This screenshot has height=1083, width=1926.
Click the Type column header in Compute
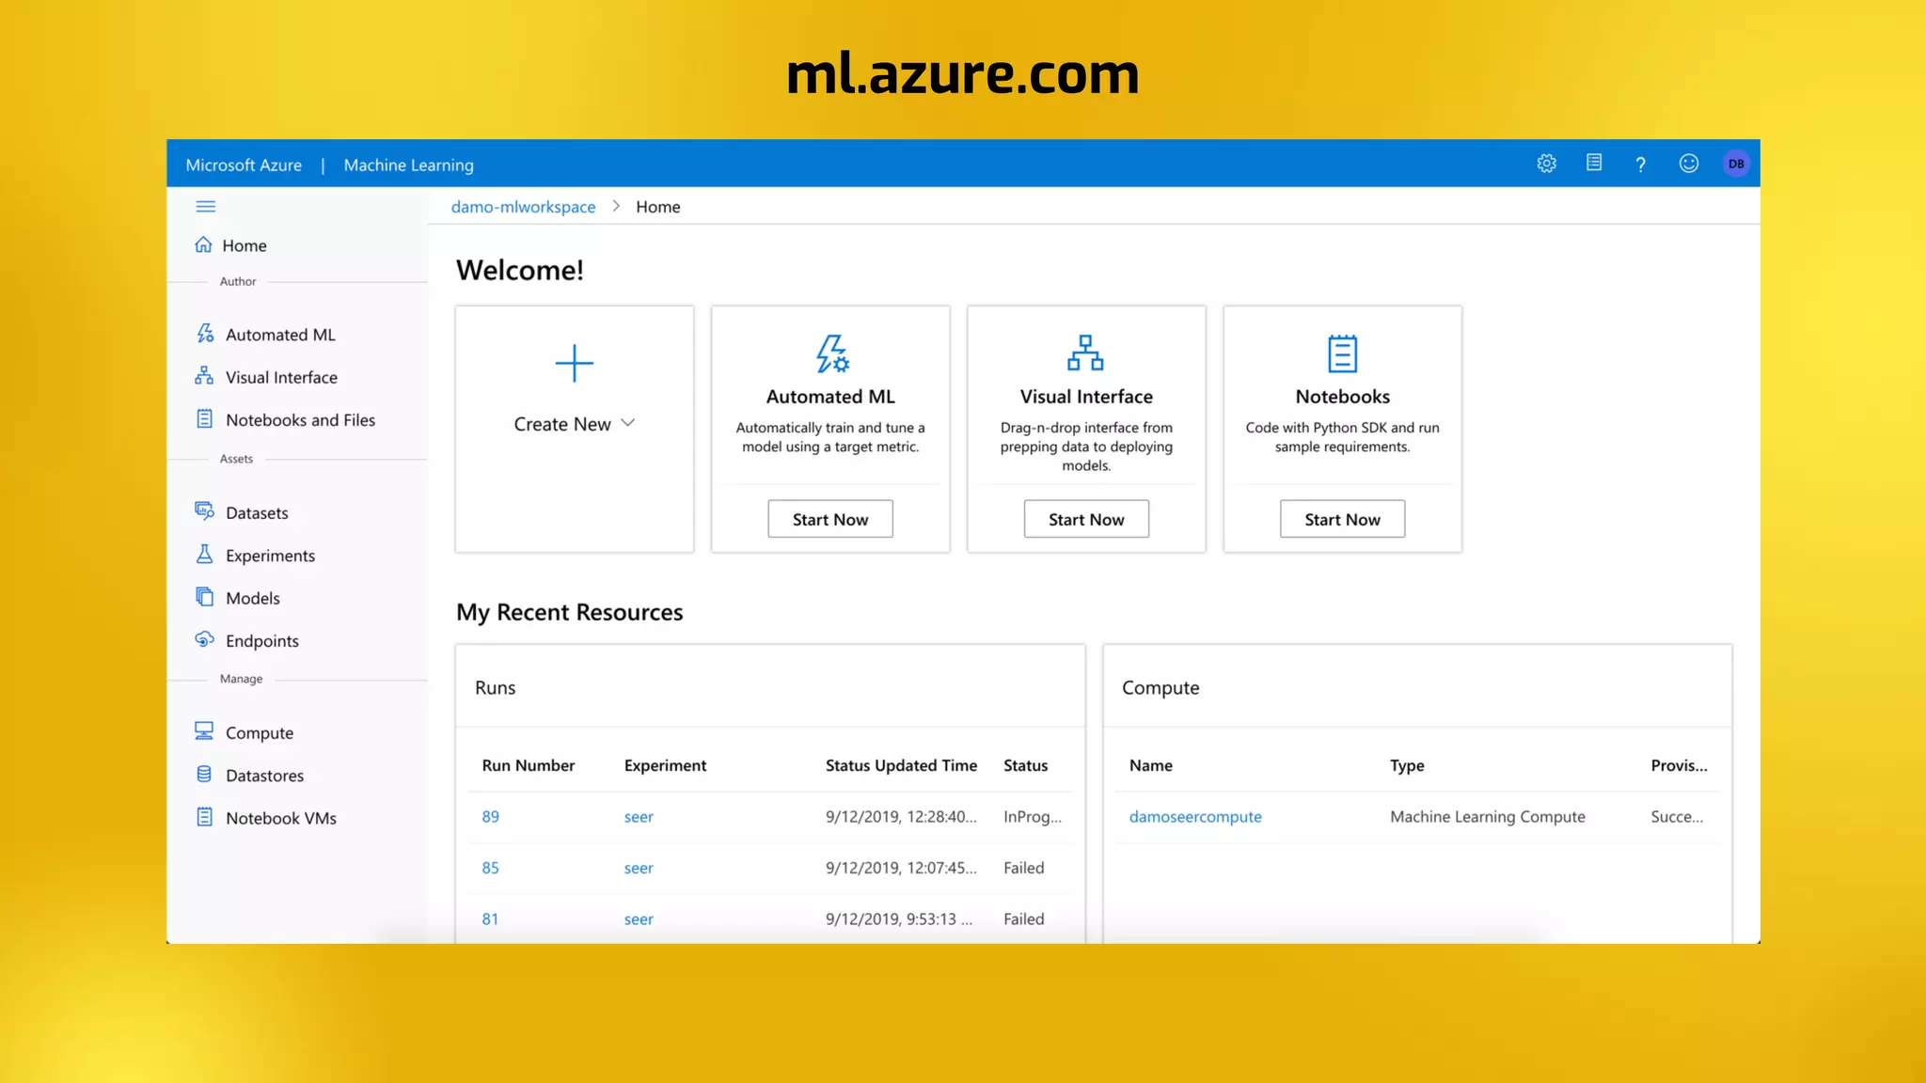point(1407,765)
